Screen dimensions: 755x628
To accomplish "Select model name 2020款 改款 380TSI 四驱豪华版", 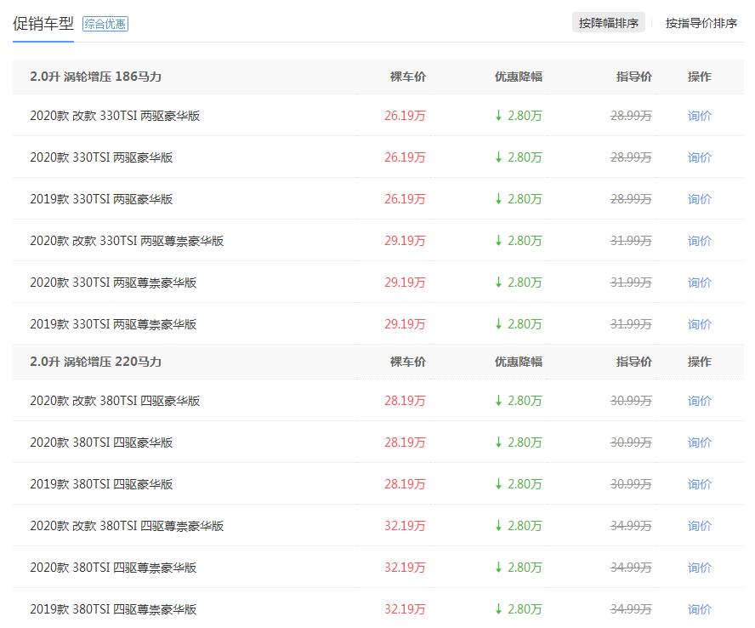I will coord(115,401).
